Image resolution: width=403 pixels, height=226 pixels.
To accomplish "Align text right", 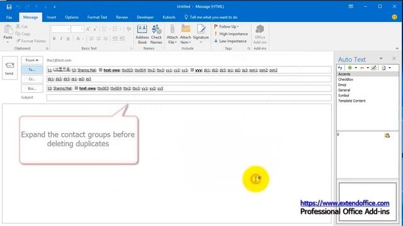I will point(105,39).
